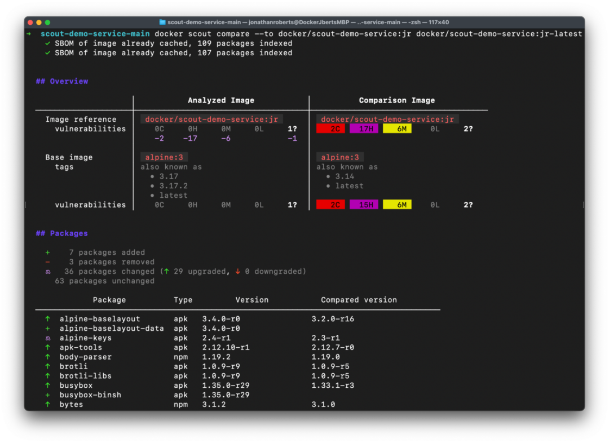The height and width of the screenshot is (443, 609).
Task: Click the magenta 17H vulnerabilities badge
Action: click(365, 128)
